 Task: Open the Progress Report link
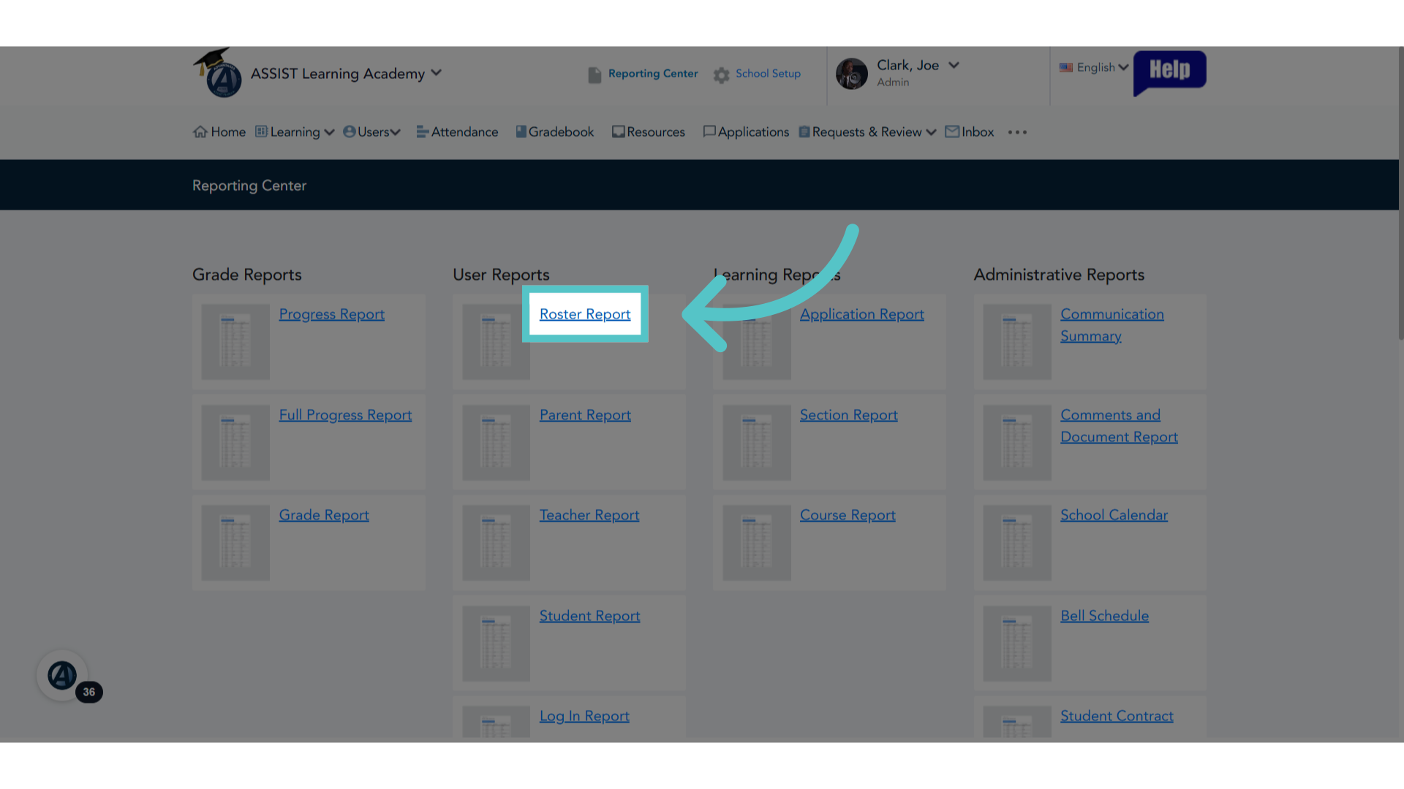point(331,314)
